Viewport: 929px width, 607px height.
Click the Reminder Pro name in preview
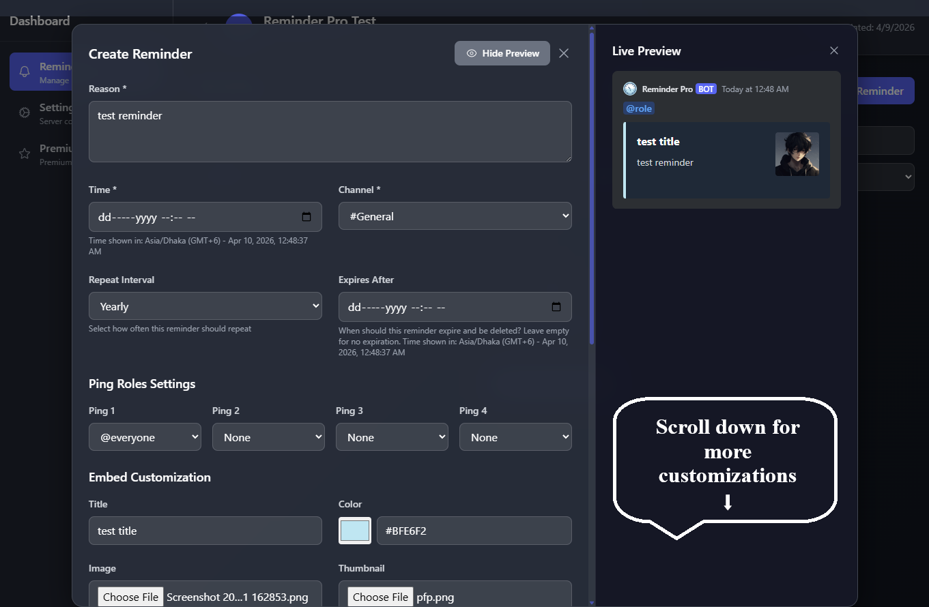(667, 89)
